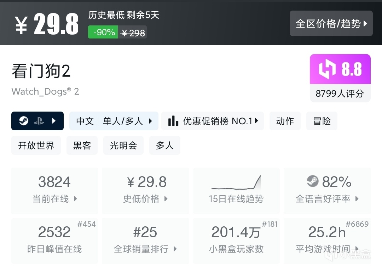This screenshot has height=268, width=382.
Task: Select the 多人 tag
Action: pos(165,145)
